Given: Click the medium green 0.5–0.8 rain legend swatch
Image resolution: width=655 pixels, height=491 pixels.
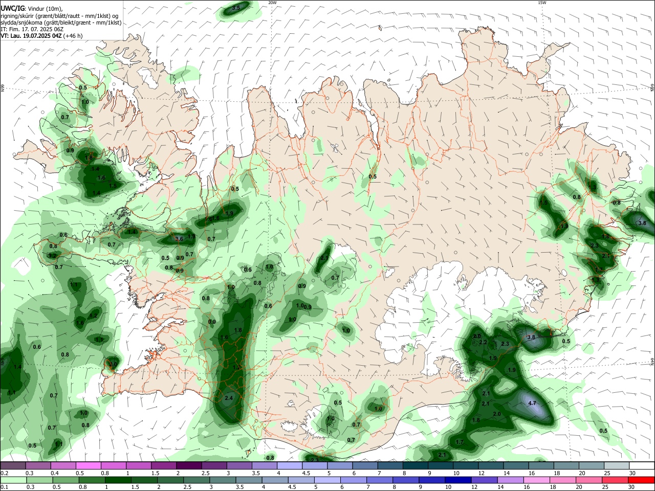Looking at the screenshot, I should [66, 480].
